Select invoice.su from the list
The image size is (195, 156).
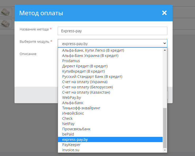tap(71, 150)
